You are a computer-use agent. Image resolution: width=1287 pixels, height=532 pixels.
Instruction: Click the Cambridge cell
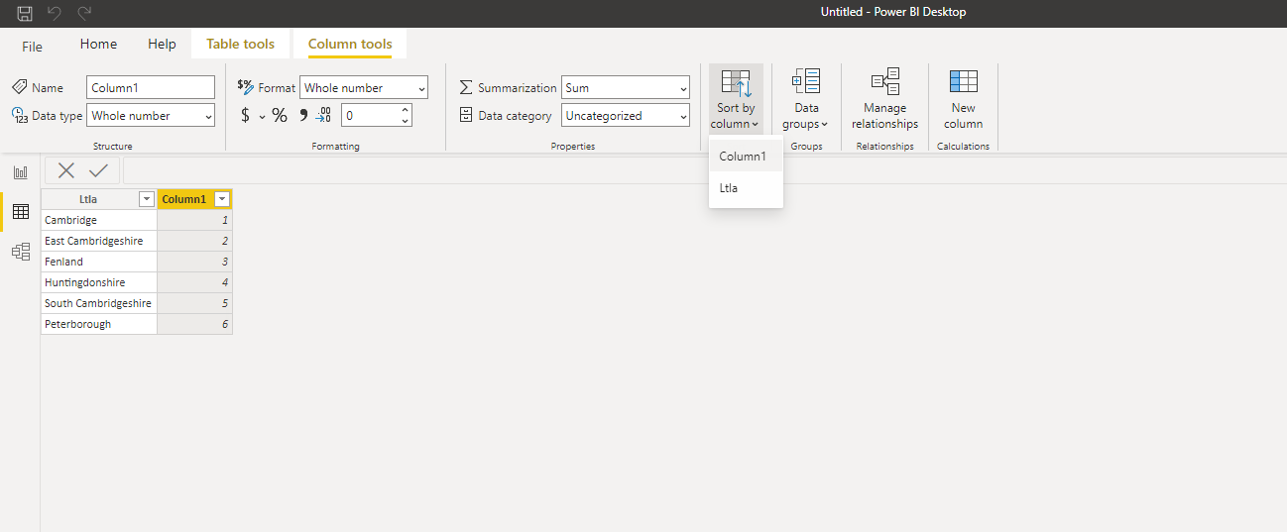coord(99,220)
